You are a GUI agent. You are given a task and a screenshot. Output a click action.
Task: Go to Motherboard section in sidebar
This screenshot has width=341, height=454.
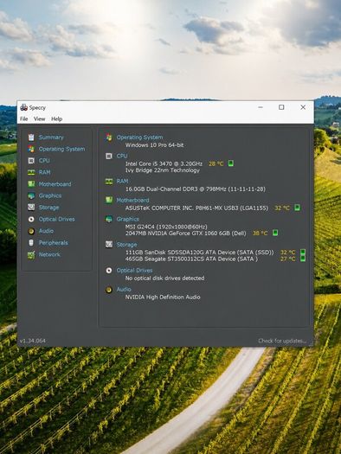55,184
